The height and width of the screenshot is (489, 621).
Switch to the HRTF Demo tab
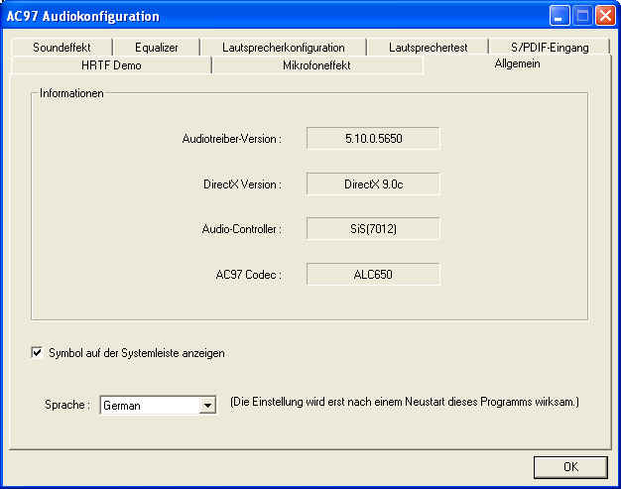tap(111, 65)
